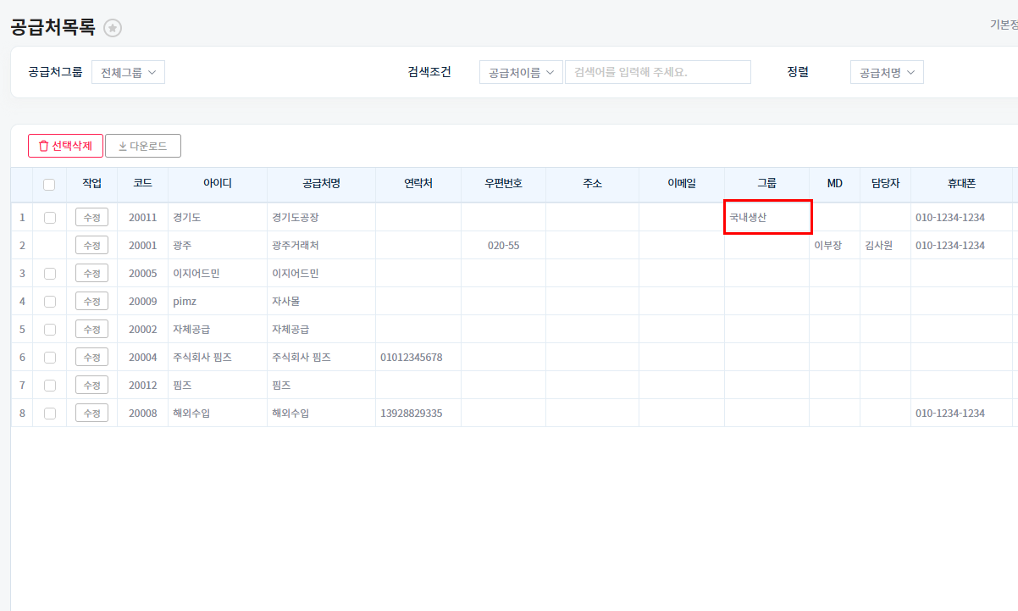Click the 그룹 column header
Screen dimensions: 1018x611
pos(766,184)
